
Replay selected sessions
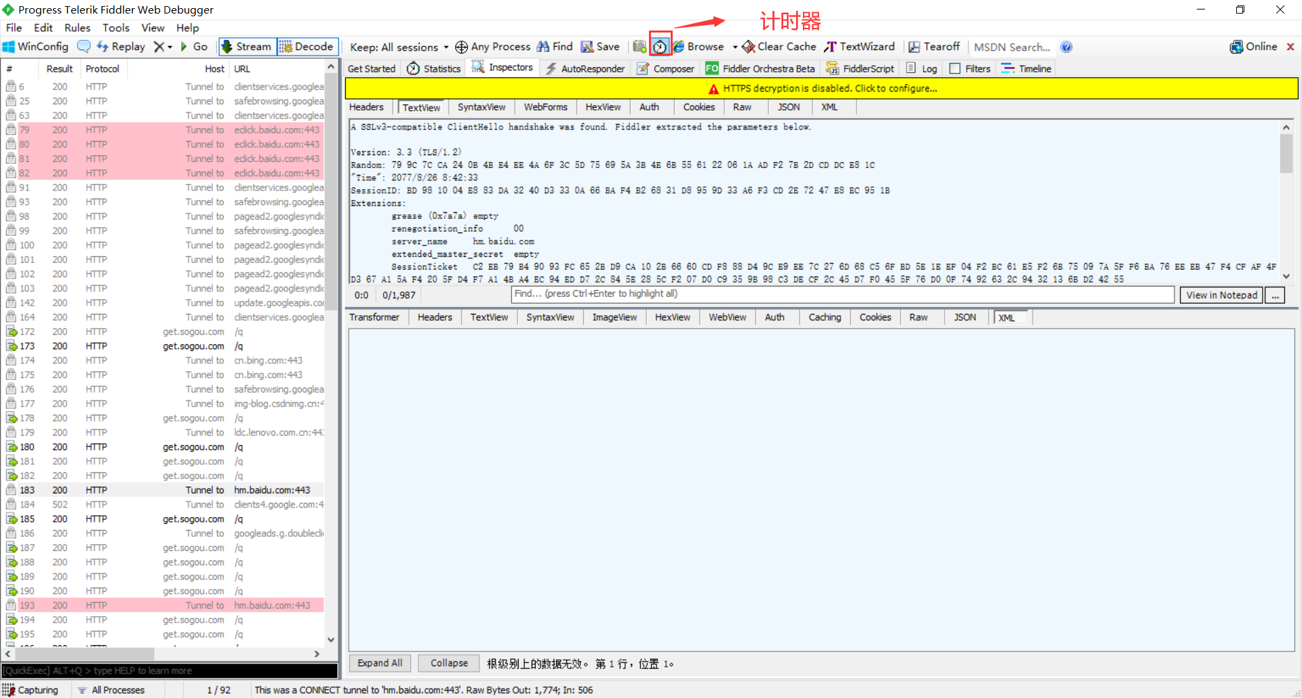coord(121,47)
